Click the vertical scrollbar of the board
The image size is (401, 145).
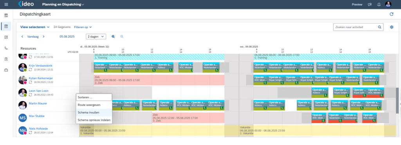(x=397, y=100)
